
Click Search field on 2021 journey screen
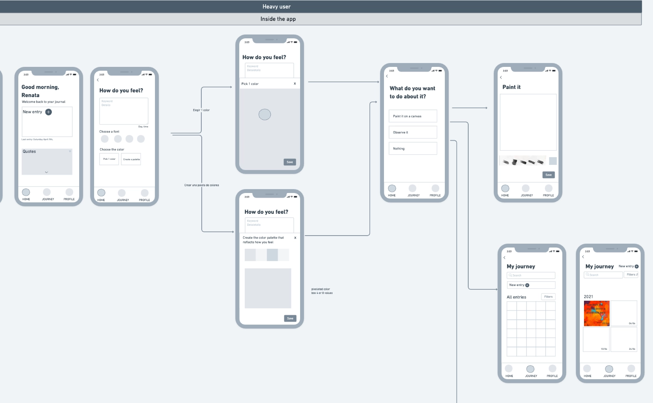tap(603, 275)
